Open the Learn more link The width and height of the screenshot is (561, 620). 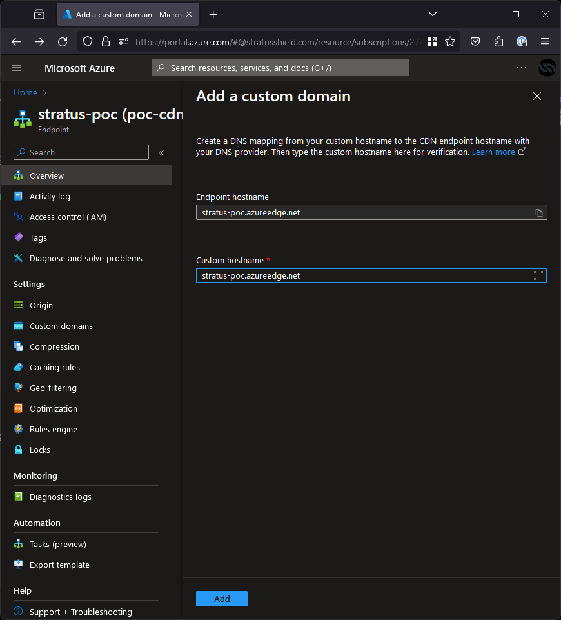pyautogui.click(x=493, y=152)
